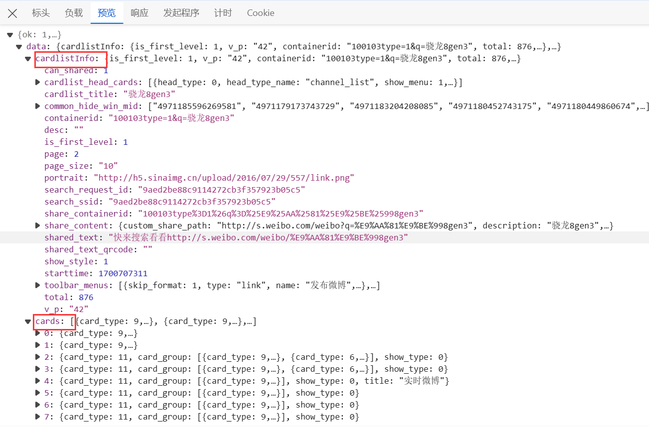Expand the share_content object

point(37,225)
